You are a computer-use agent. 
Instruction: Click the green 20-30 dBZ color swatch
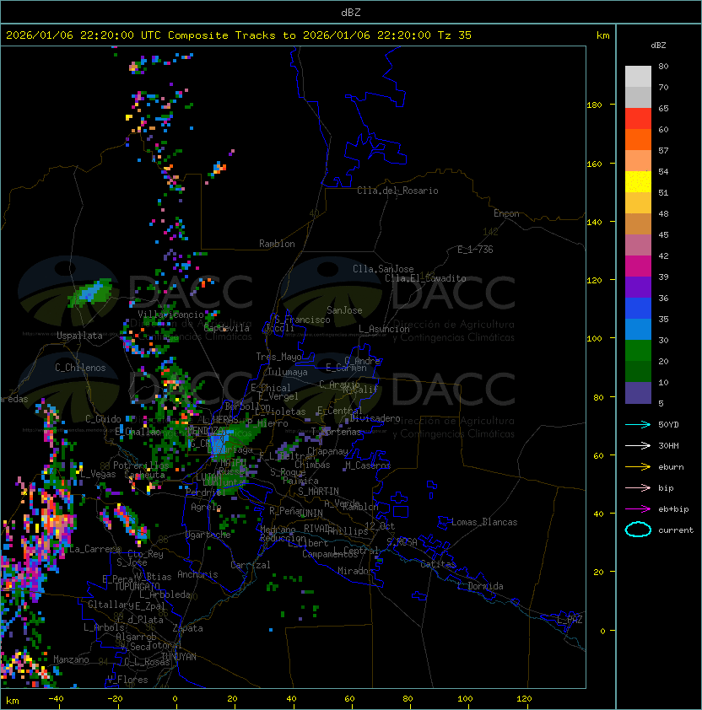[x=638, y=350]
